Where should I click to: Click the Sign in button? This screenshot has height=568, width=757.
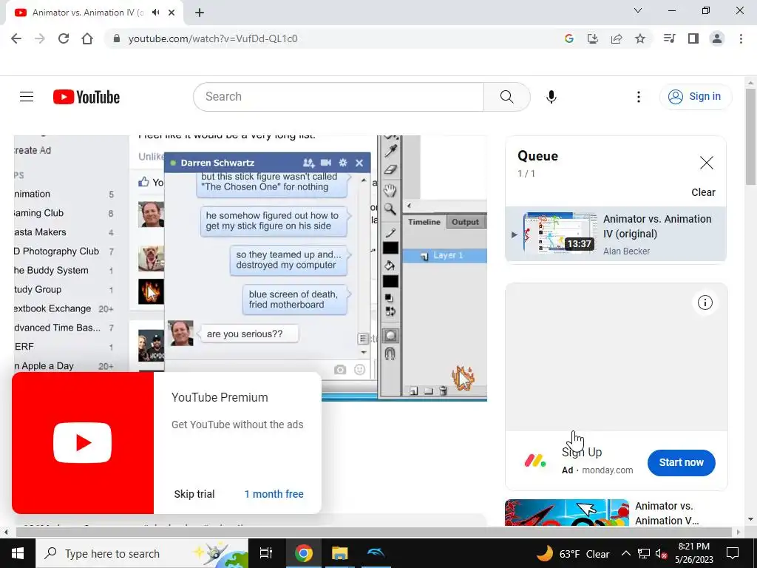click(x=696, y=97)
